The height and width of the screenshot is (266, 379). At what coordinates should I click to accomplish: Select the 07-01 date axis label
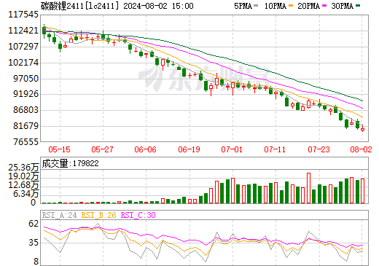[x=232, y=149]
